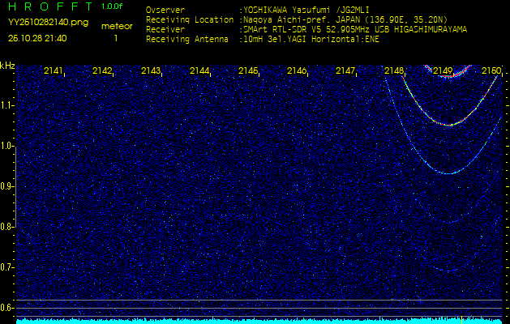Select the 2145 time marker

coord(248,71)
